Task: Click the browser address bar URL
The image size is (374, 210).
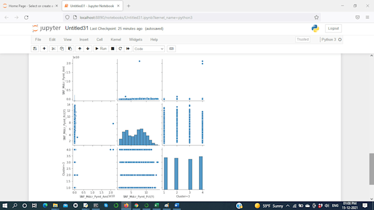Action: point(136,18)
